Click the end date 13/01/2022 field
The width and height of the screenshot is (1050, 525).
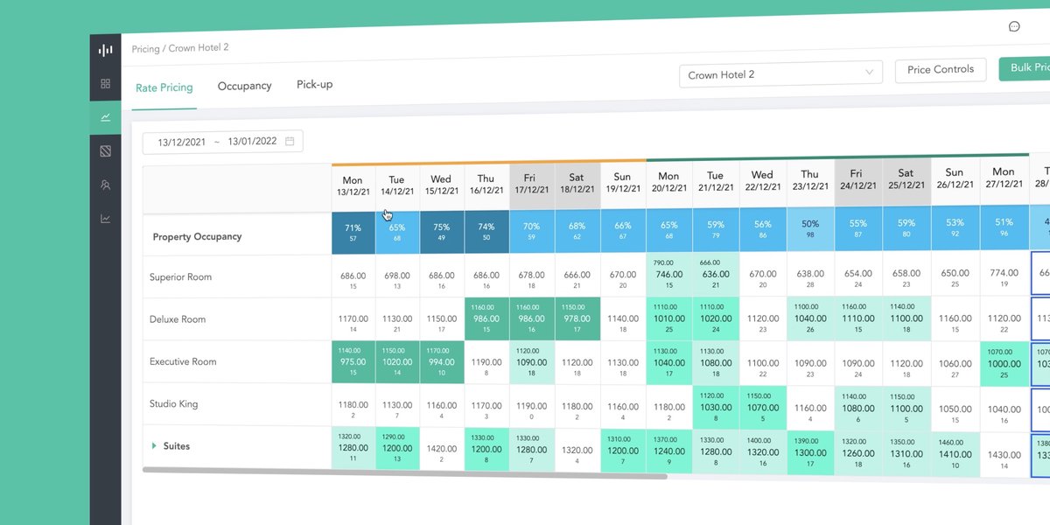pos(252,141)
